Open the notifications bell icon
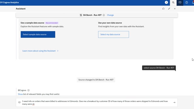The image size is (194, 109). point(193,2)
